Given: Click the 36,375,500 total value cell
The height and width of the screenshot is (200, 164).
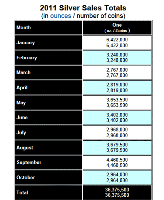Looking at the screenshot, I should (117, 192).
